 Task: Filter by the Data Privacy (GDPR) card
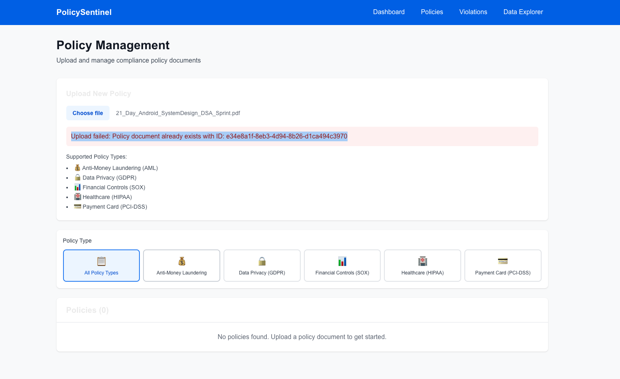[x=262, y=266]
